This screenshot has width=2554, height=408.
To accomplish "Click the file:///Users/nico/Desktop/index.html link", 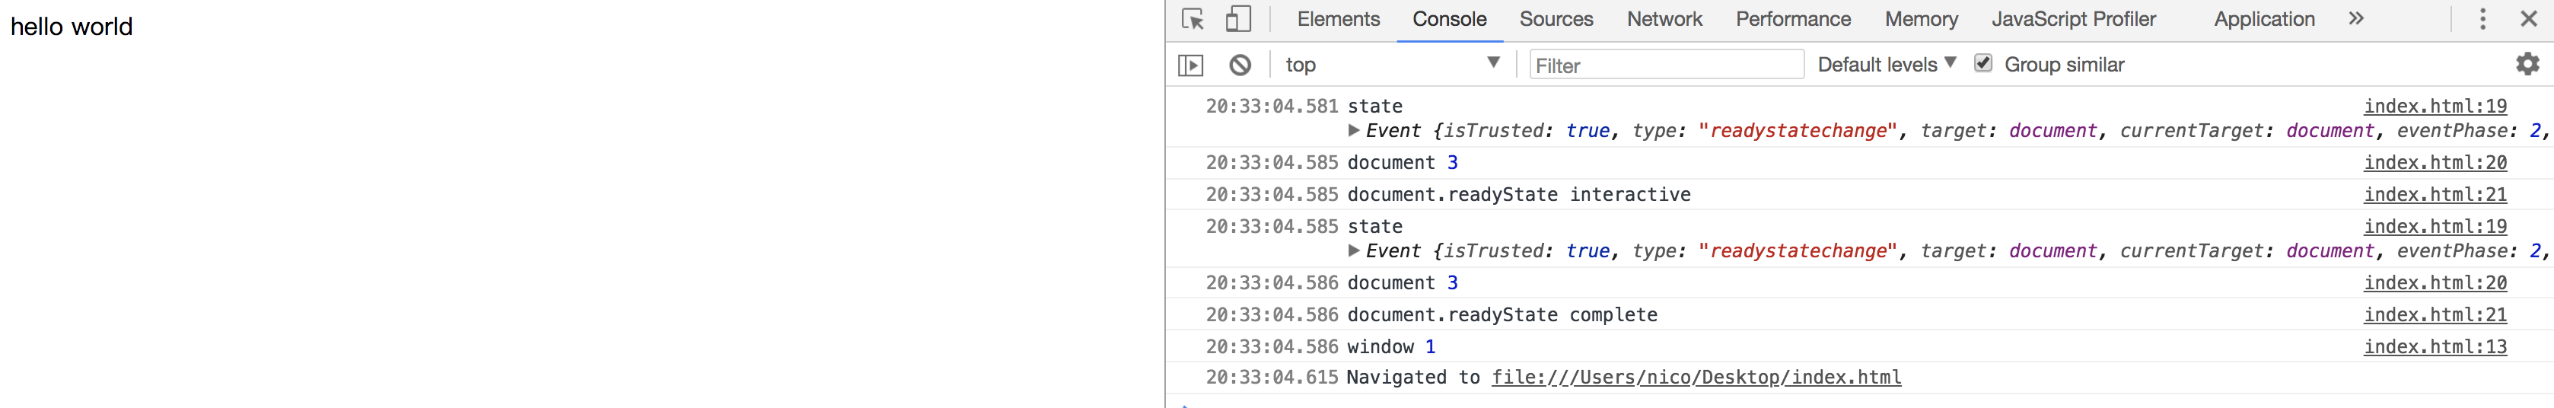I will pos(1696,378).
